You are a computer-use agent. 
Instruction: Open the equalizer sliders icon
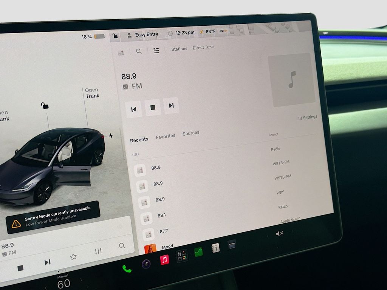tap(98, 251)
